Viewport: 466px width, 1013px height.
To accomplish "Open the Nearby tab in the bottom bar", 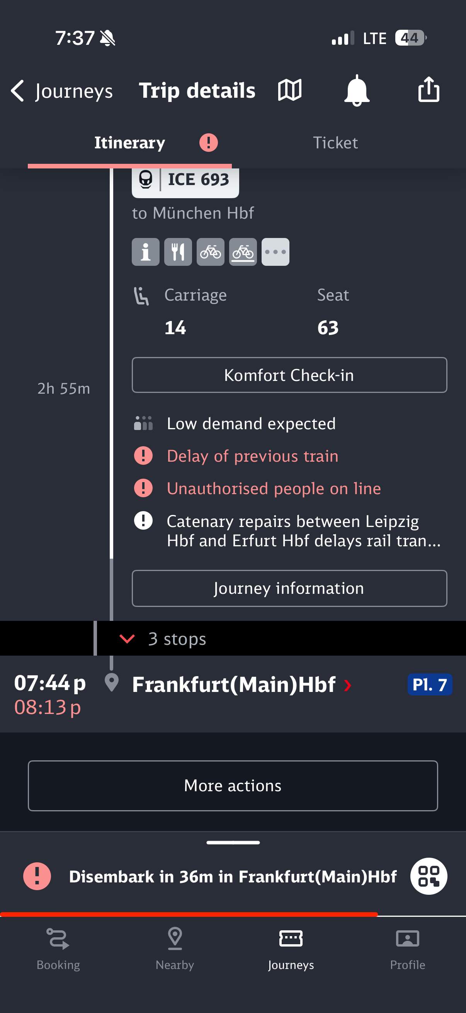I will tap(175, 948).
